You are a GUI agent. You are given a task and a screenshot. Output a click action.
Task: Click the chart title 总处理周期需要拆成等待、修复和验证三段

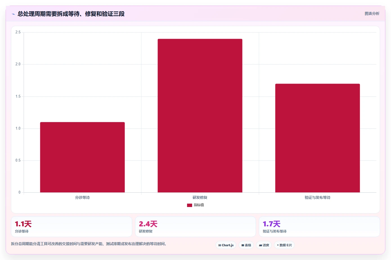(71, 14)
